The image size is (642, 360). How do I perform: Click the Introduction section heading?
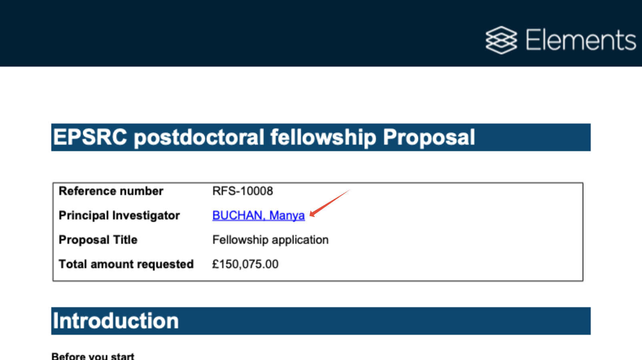tap(116, 321)
